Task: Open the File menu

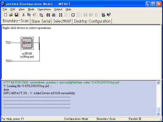Action: pyautogui.click(x=5, y=9)
